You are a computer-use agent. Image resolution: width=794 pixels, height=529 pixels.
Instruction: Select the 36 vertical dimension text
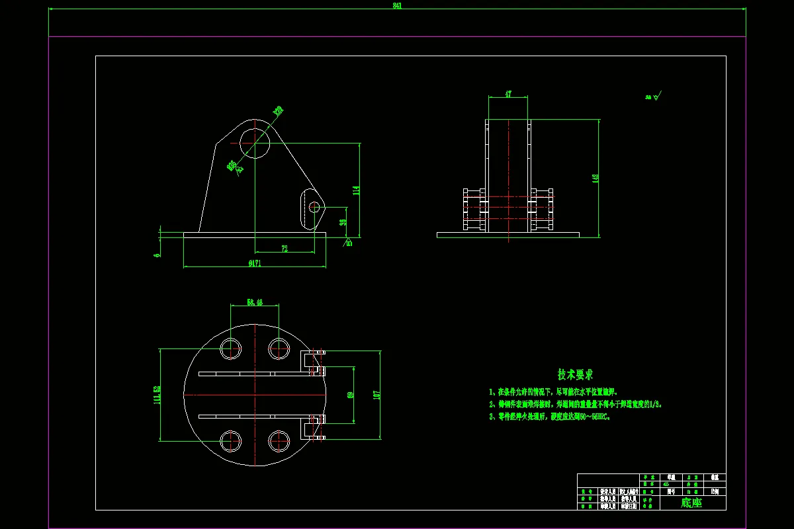point(343,222)
